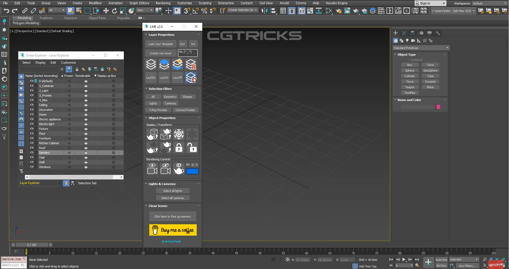Switch to the Freeform tab
509x269 pixels.
46,18
